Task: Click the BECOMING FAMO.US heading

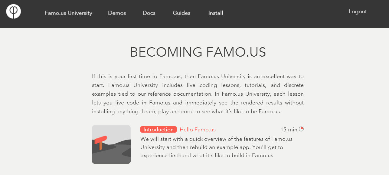Action: [198, 52]
